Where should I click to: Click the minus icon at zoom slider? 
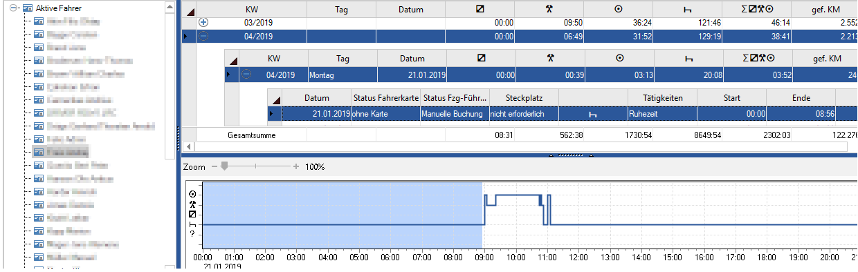tap(214, 166)
